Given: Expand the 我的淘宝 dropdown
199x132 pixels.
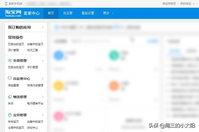Looking at the screenshot, I should pyautogui.click(x=187, y=4).
